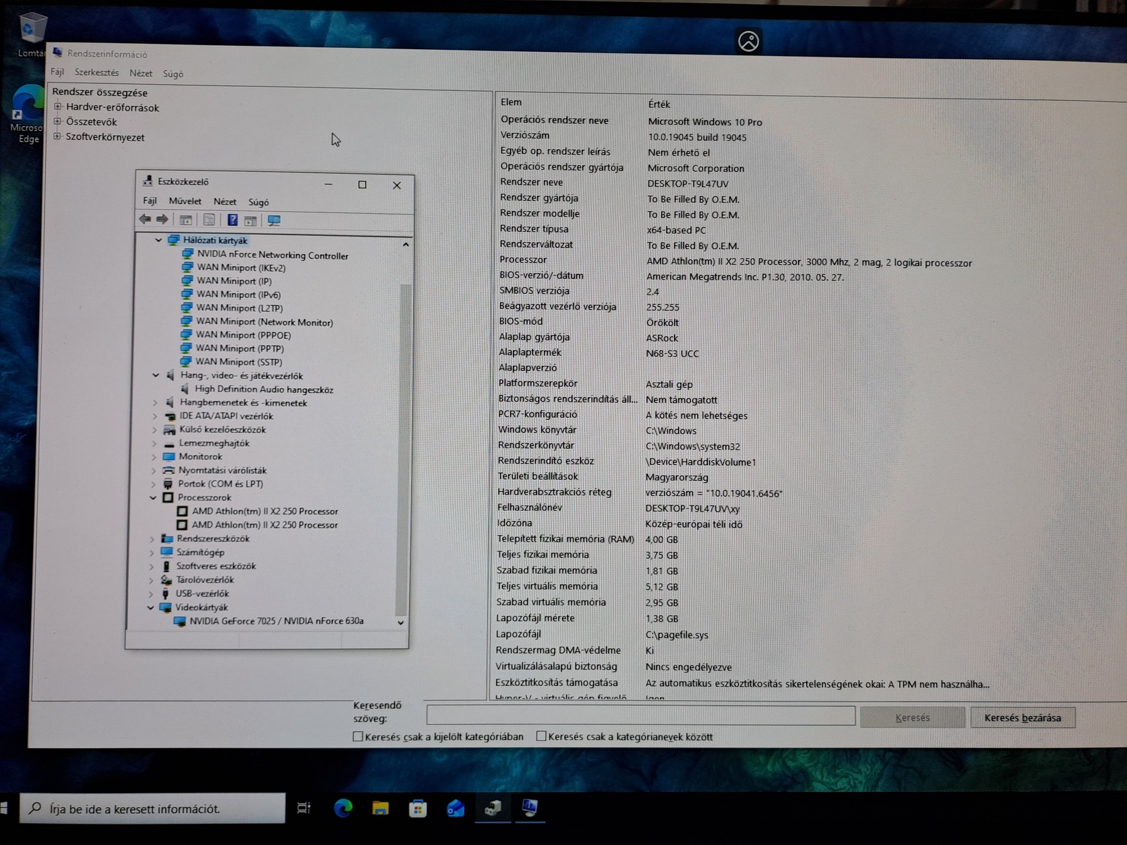Select the 'Operációs rendszer neve' row
1127x845 pixels.
coord(631,121)
